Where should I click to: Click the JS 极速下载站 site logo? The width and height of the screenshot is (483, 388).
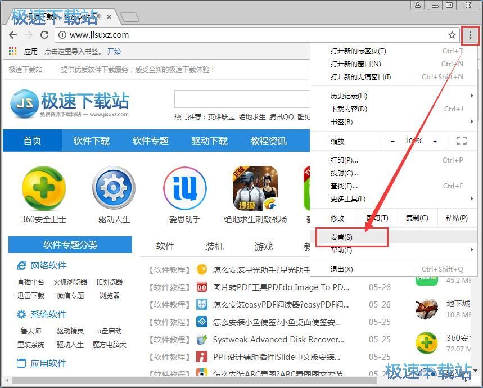pos(70,104)
